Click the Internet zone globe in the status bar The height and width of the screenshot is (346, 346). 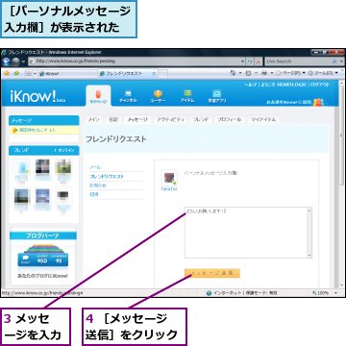coord(210,293)
